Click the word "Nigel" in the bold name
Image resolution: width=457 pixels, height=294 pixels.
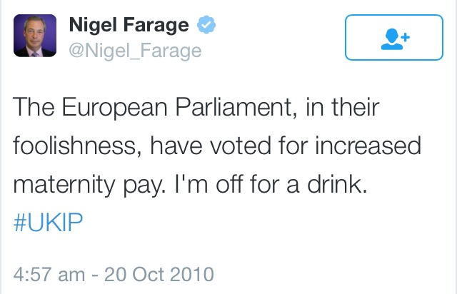pyautogui.click(x=91, y=26)
